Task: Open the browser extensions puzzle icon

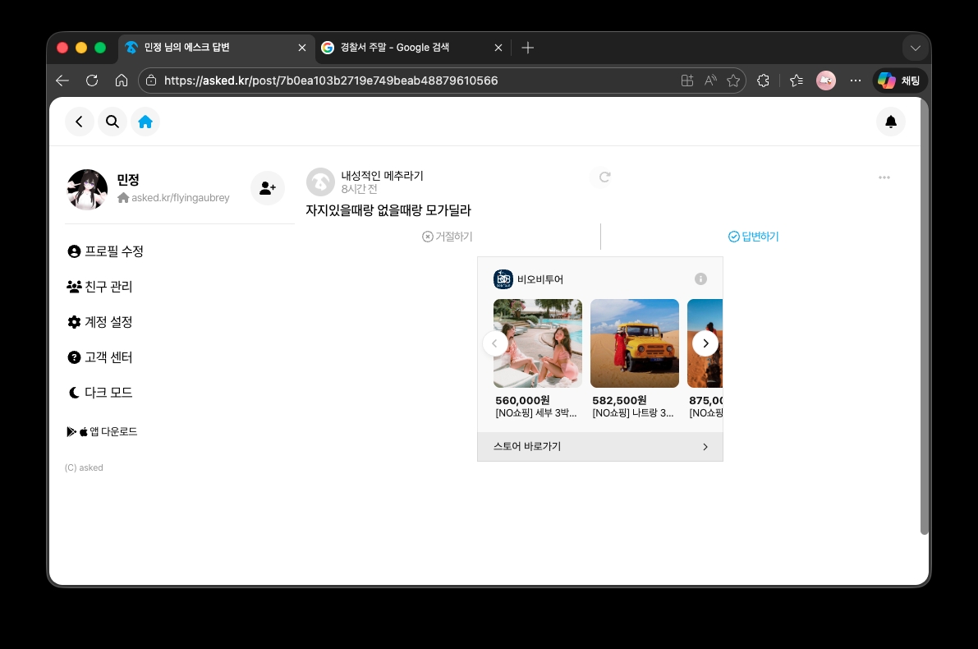Action: [763, 81]
